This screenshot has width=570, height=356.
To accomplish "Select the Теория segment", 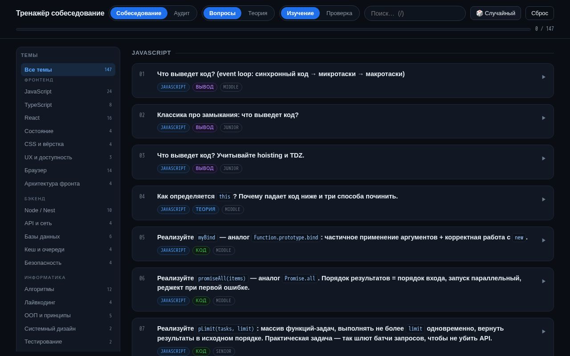I will point(258,13).
